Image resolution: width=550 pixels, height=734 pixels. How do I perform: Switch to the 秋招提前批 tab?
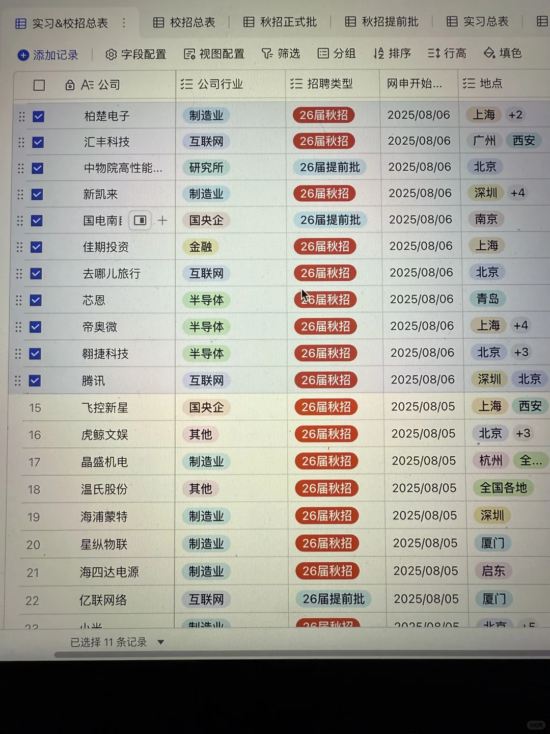point(382,22)
